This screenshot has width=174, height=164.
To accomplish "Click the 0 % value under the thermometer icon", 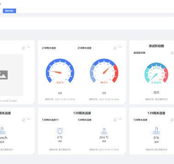I will pyautogui.click(x=156, y=138).
